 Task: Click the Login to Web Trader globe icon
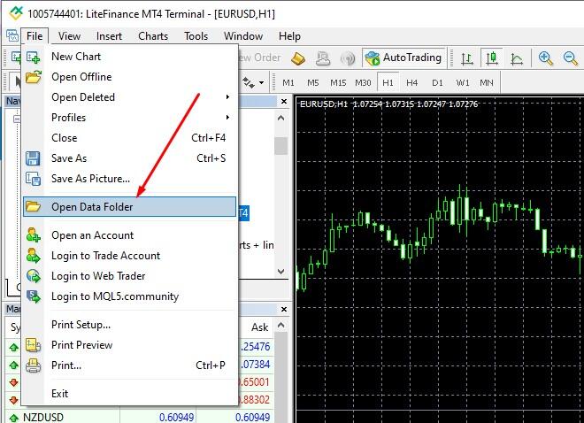(33, 276)
